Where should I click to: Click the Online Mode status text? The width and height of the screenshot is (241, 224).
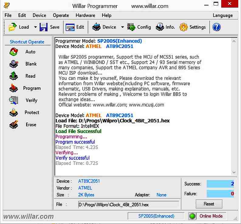coord(211,216)
